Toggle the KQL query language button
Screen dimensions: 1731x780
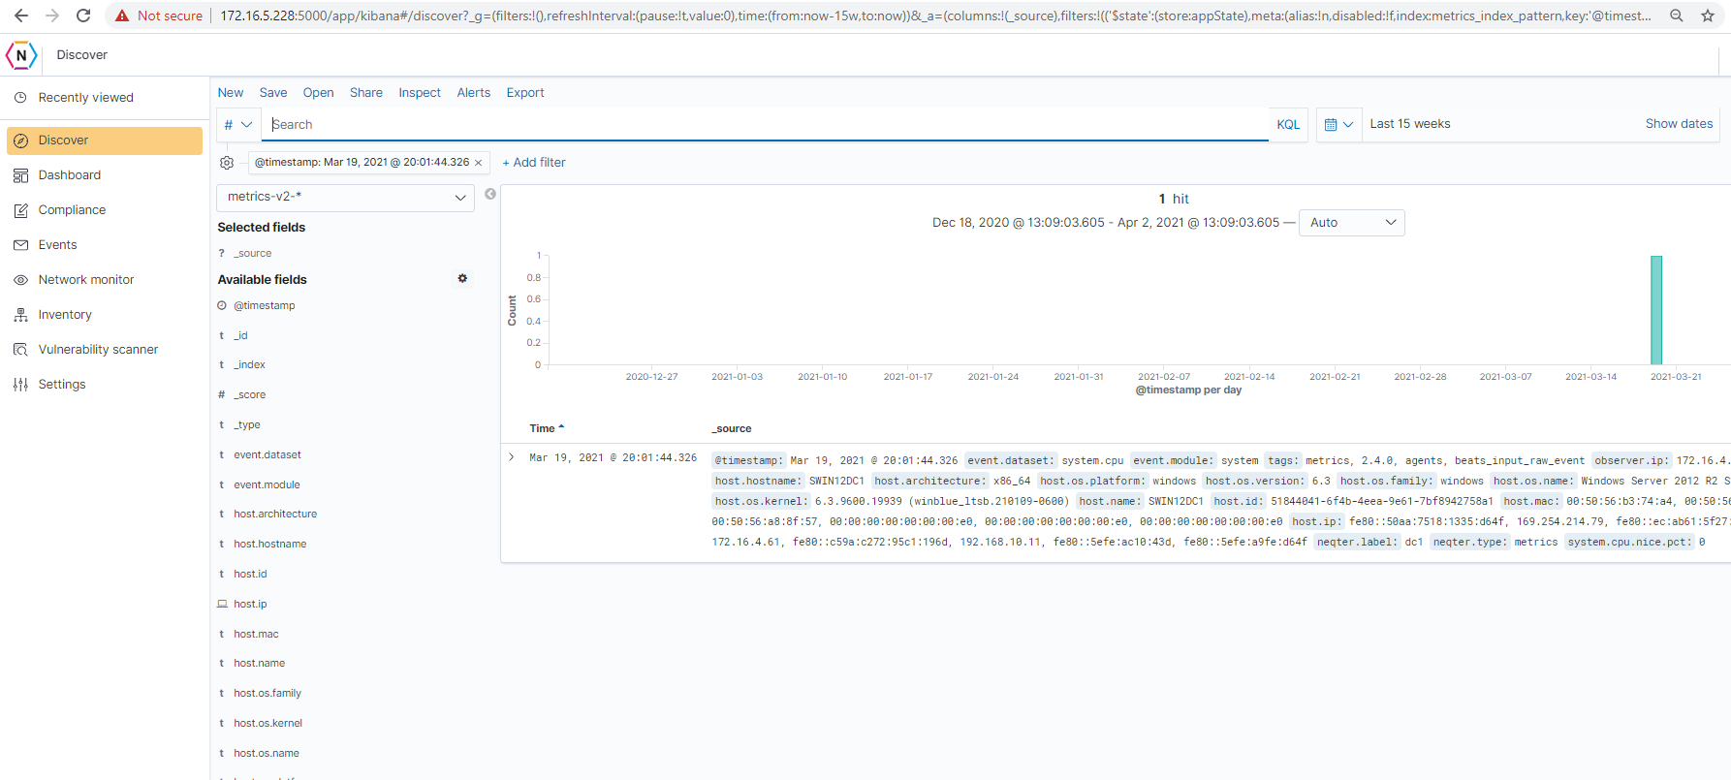(x=1288, y=125)
